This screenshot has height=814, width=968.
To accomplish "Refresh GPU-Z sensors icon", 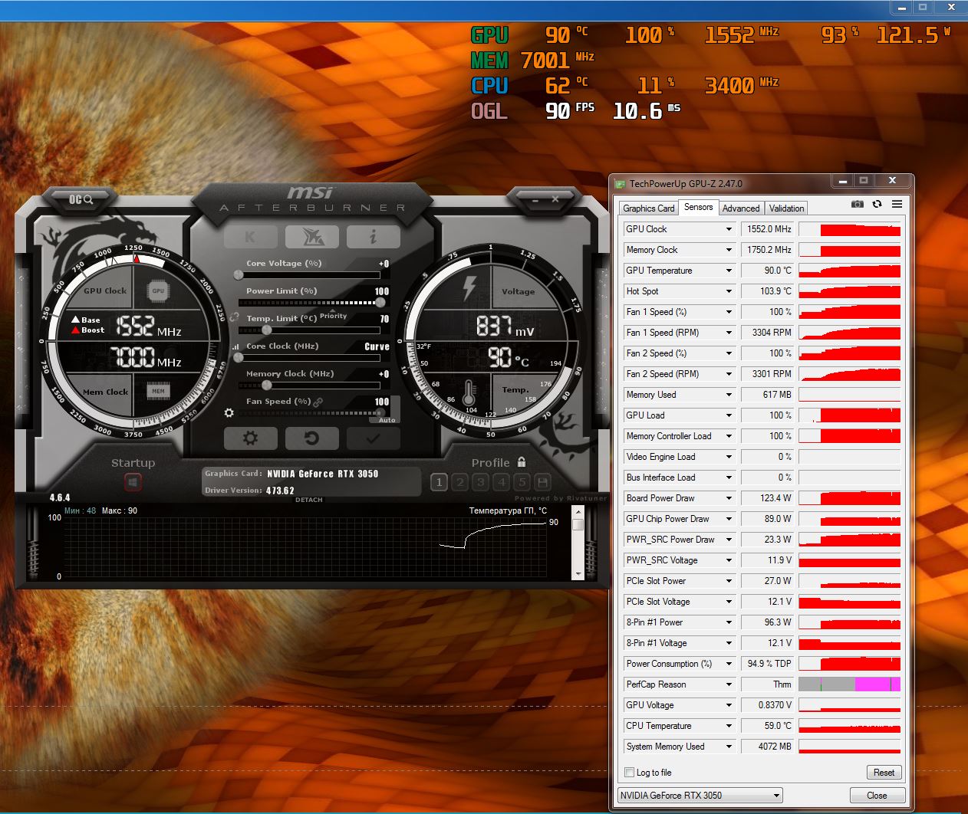I will 877,204.
